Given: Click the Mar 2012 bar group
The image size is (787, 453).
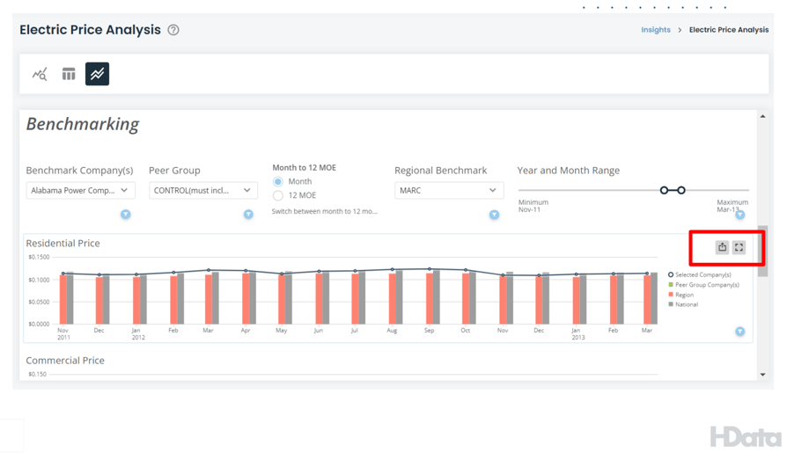Looking at the screenshot, I should pyautogui.click(x=212, y=298).
